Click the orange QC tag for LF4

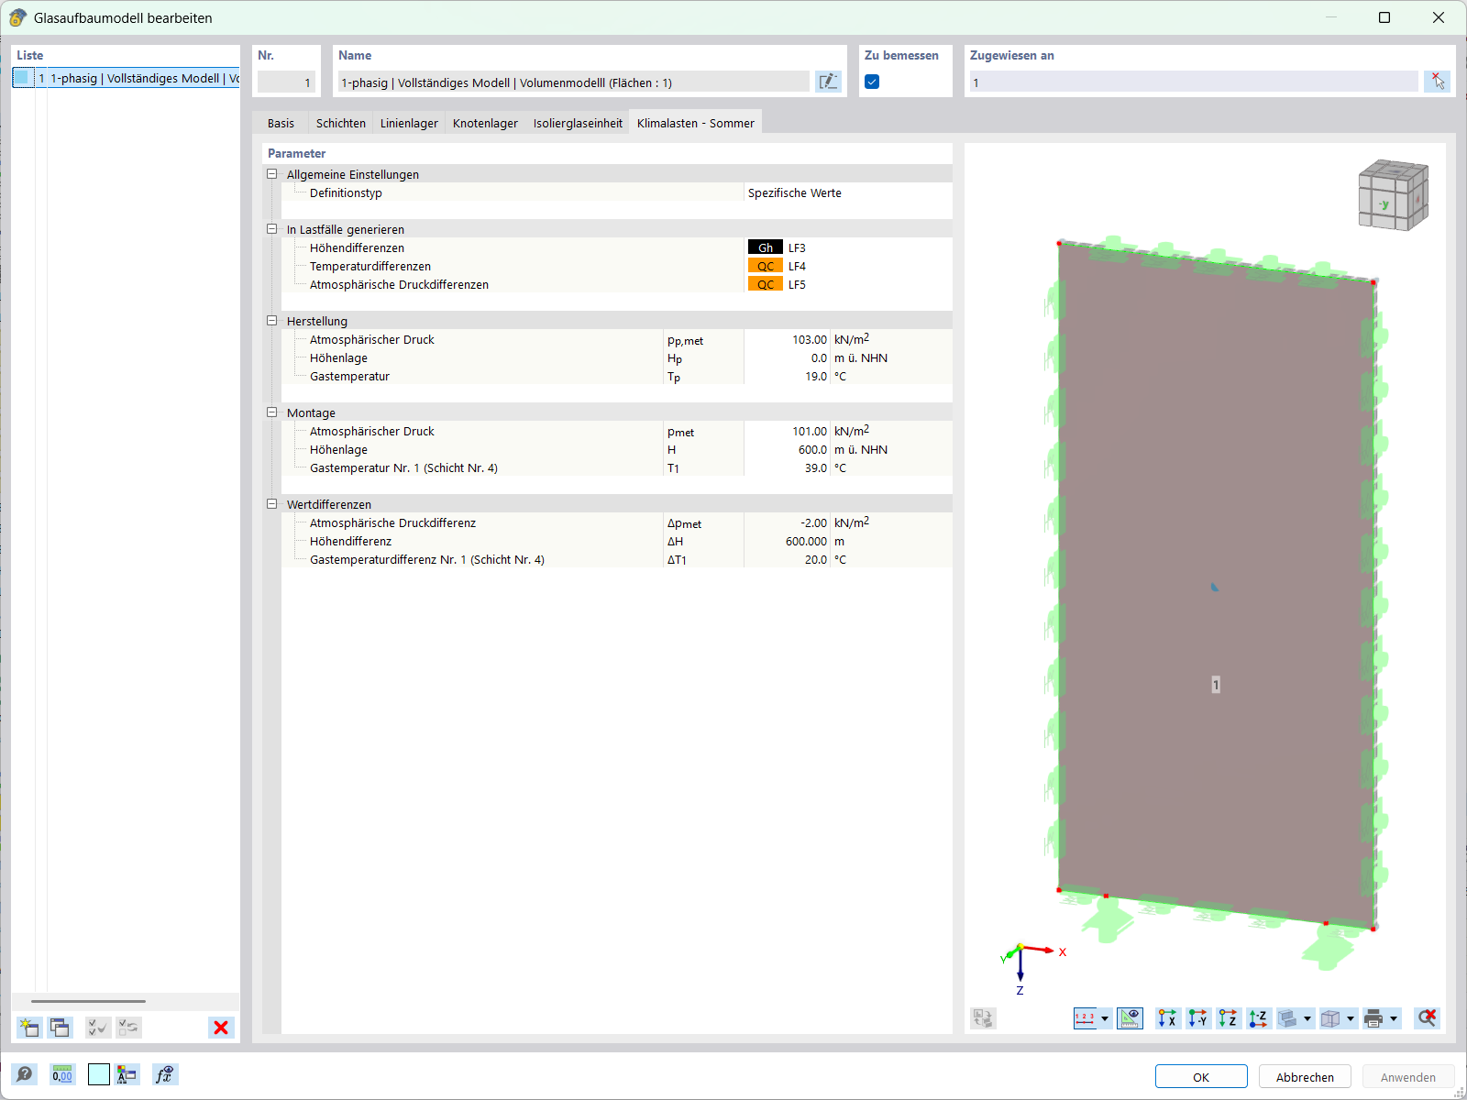766,266
